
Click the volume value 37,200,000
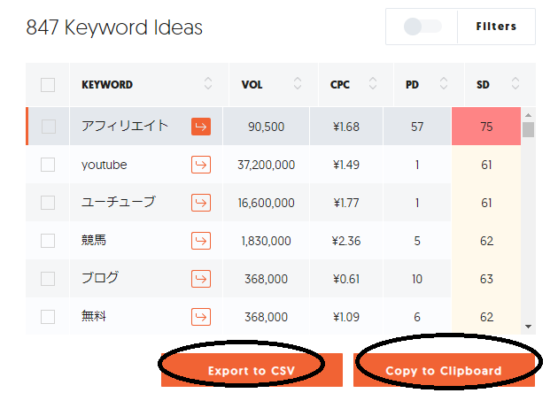tap(267, 165)
